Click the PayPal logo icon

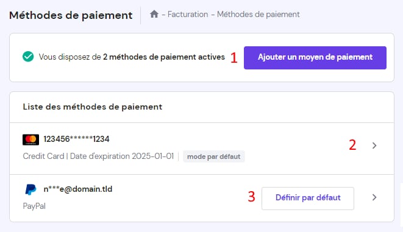tap(31, 189)
